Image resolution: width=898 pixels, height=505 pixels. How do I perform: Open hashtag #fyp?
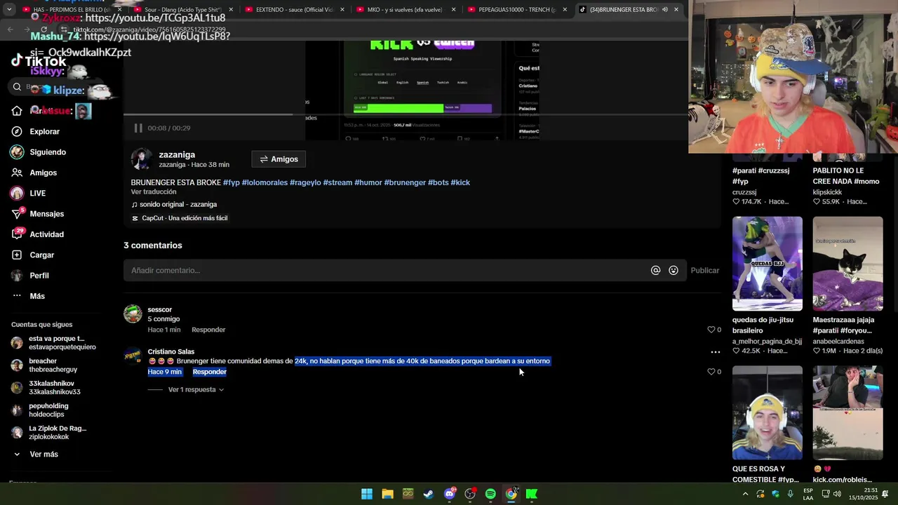click(232, 182)
